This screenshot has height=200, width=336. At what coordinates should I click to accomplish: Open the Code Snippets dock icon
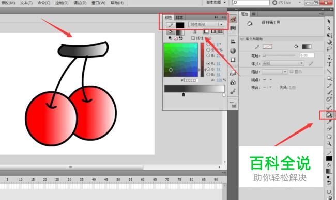(x=233, y=73)
